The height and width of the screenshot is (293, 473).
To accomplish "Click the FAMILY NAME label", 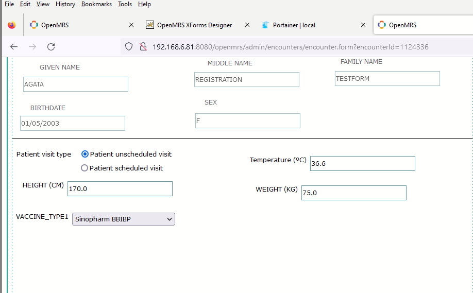I will 361,61.
